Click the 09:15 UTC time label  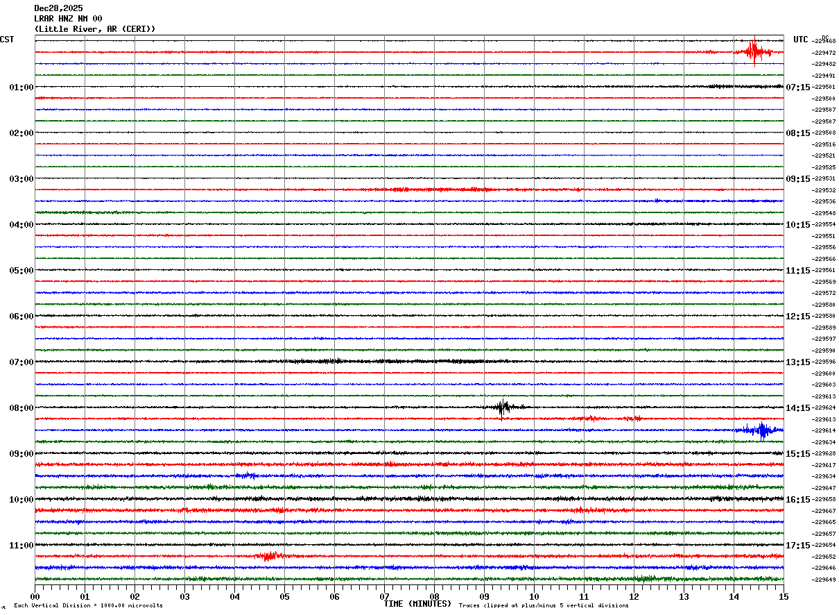click(x=798, y=179)
